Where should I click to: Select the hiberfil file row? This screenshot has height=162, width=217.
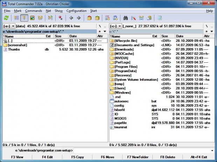[x=162, y=110]
